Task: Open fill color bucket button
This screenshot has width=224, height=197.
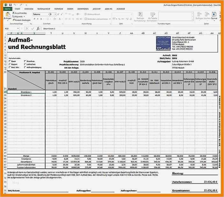Action: pyautogui.click(x=54, y=19)
